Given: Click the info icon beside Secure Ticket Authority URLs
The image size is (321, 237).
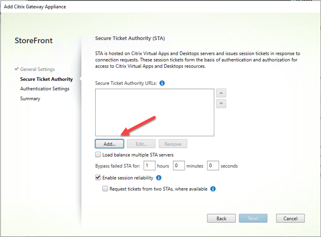Looking at the screenshot, I should coord(162,83).
